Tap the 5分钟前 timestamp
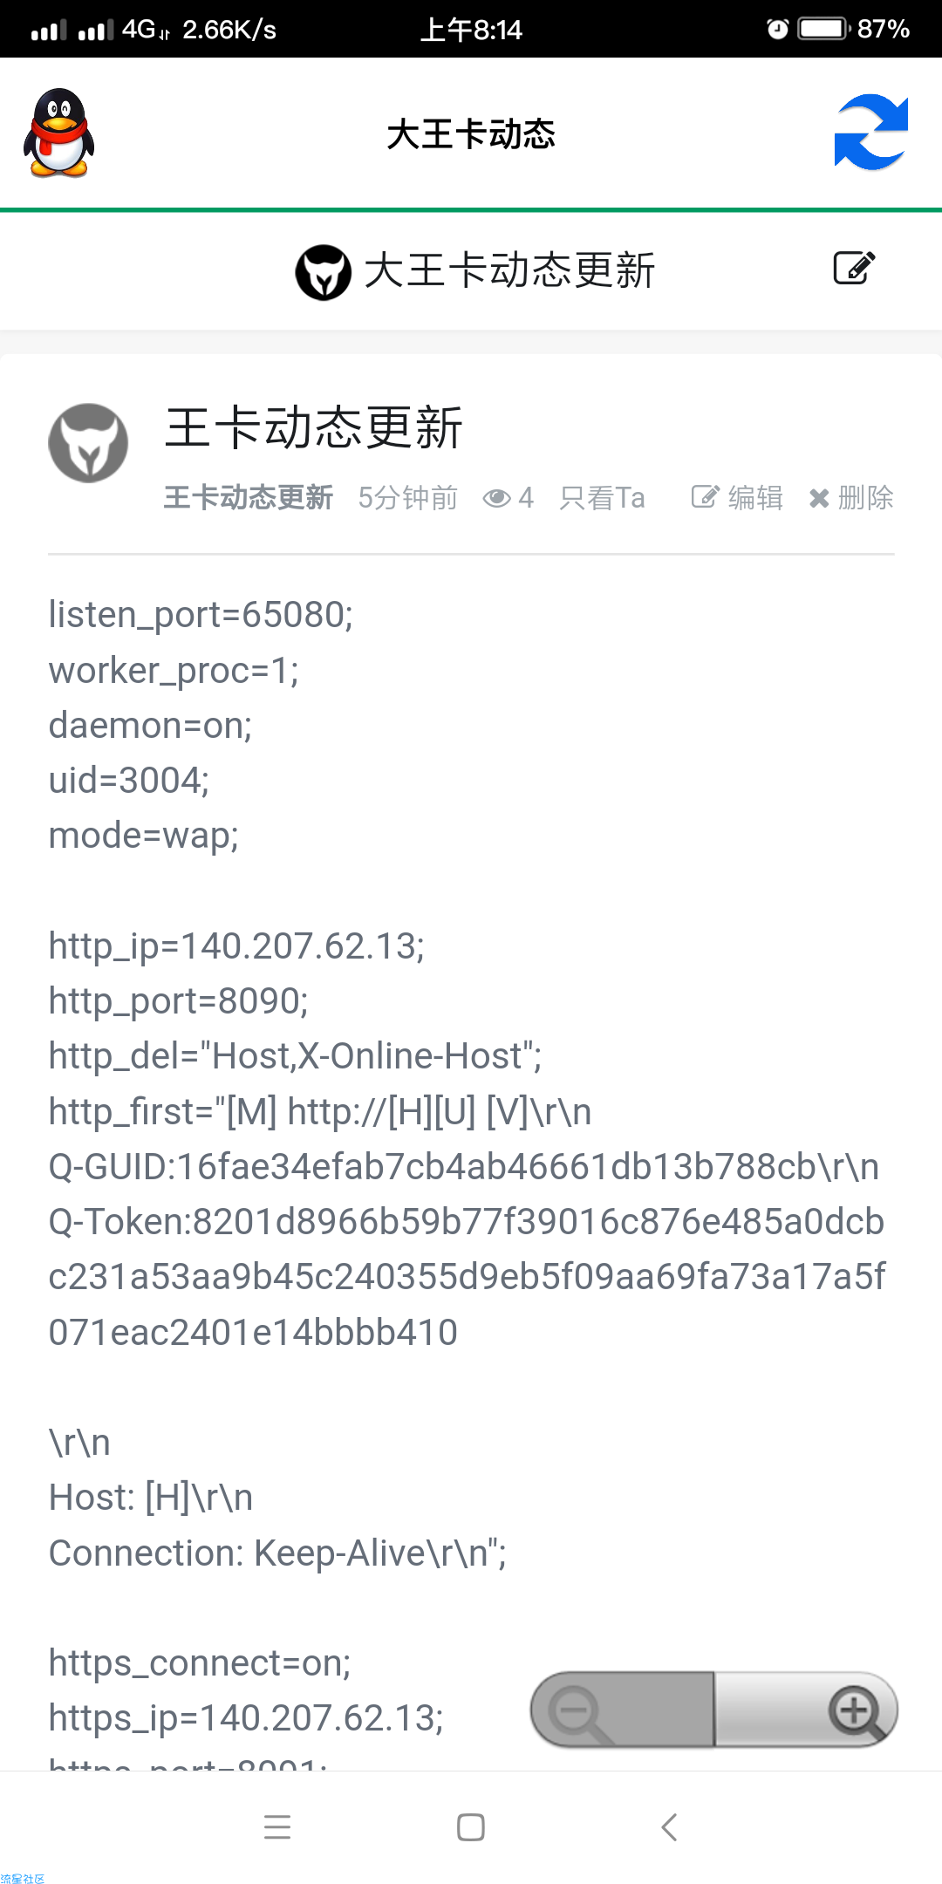The height and width of the screenshot is (1884, 942). pyautogui.click(x=407, y=497)
